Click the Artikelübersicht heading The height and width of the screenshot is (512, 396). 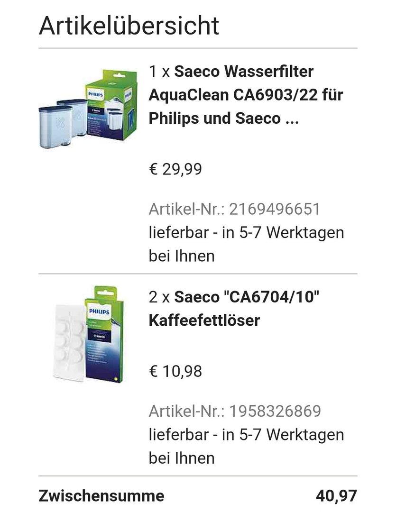(x=129, y=26)
